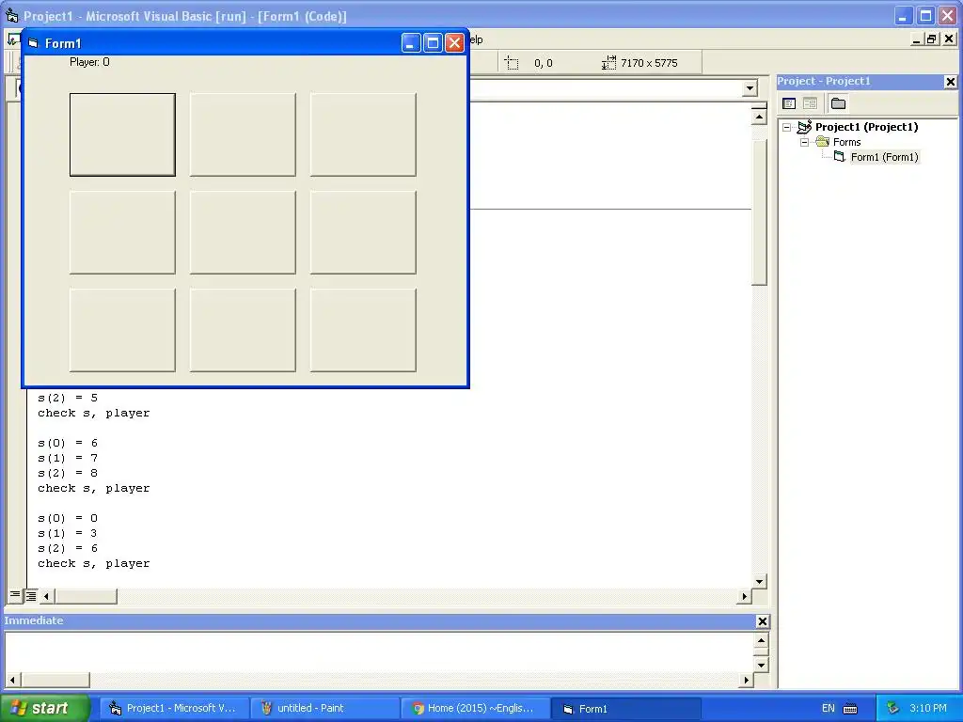Click the bottom-middle game square in Form1
The image size is (963, 722).
243,330
